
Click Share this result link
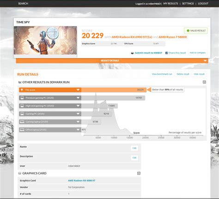pos(177,53)
